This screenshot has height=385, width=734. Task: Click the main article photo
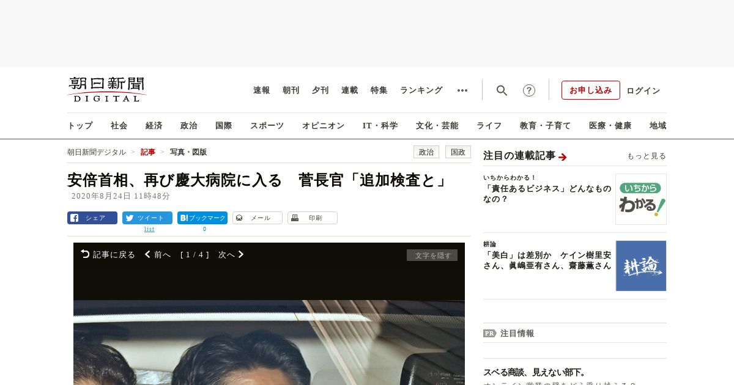(x=269, y=342)
